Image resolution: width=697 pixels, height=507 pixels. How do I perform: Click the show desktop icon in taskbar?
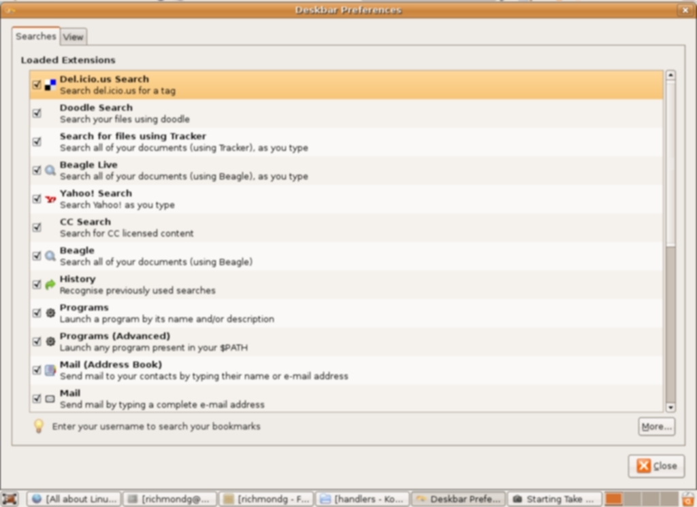[x=10, y=499]
